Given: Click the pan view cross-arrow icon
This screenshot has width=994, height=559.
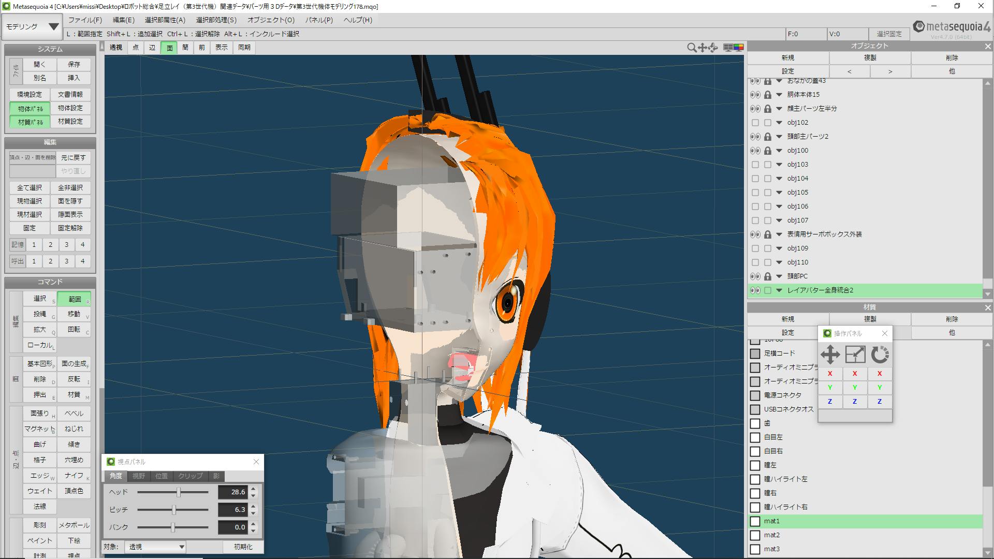Looking at the screenshot, I should (x=702, y=48).
